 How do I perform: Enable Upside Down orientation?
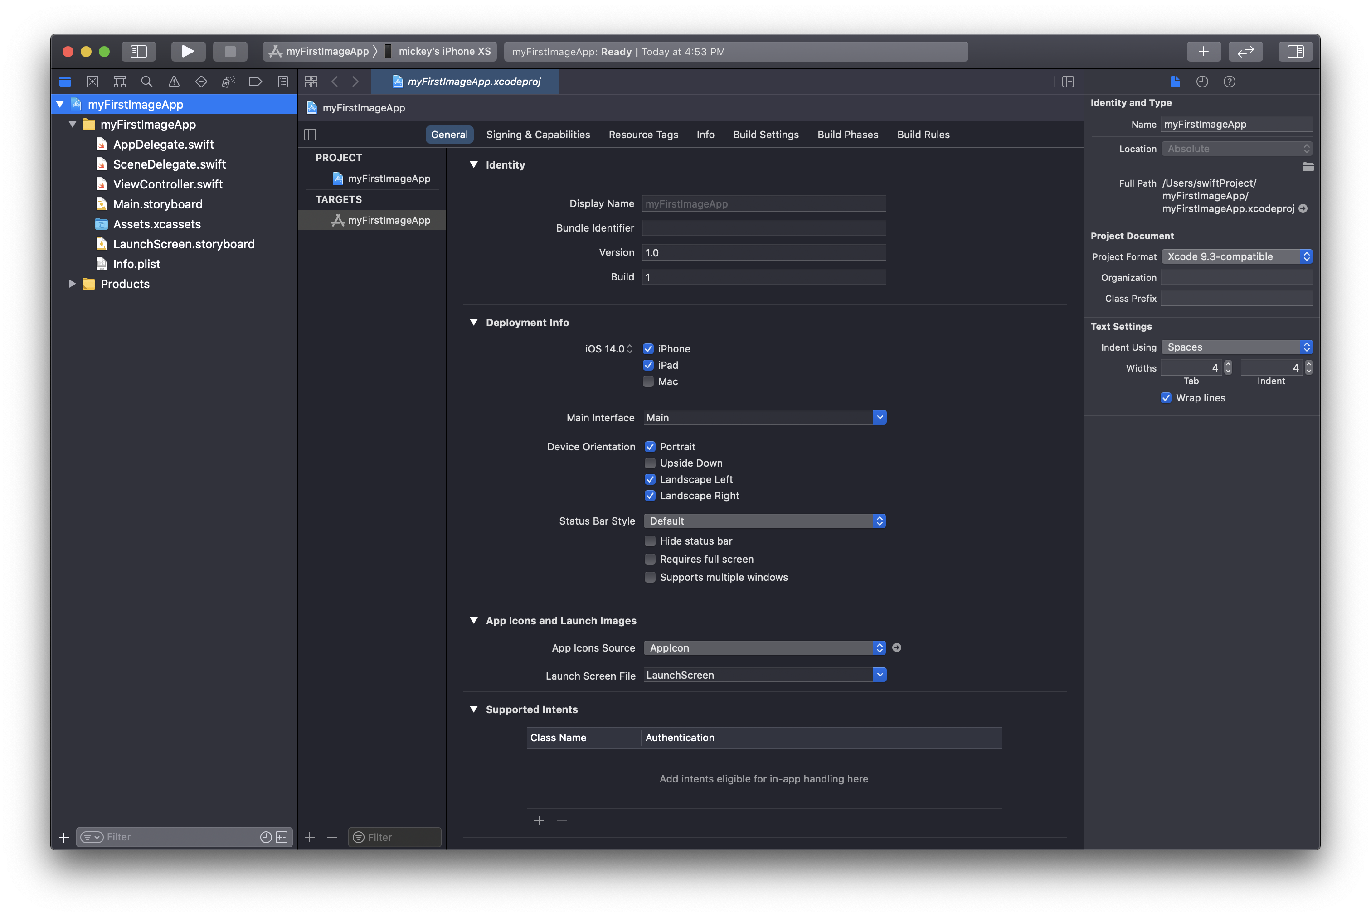[650, 463]
